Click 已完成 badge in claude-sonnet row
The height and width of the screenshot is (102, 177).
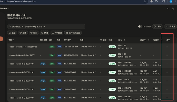click(x=112, y=47)
